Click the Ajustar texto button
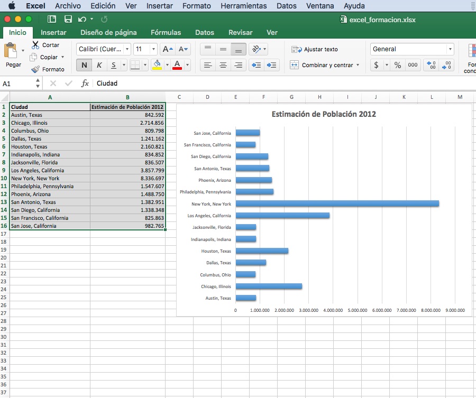The height and width of the screenshot is (398, 476). tap(315, 49)
